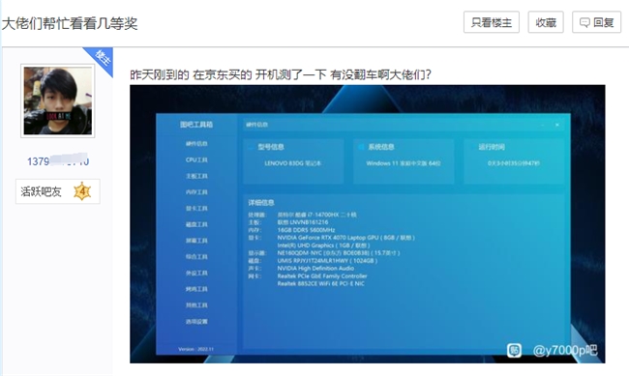This screenshot has height=376, width=629.
Task: Click the 运行时间 info card
Action: coord(514,161)
